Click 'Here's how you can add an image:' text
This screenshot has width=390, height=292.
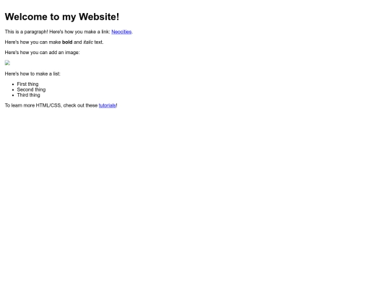tap(43, 53)
